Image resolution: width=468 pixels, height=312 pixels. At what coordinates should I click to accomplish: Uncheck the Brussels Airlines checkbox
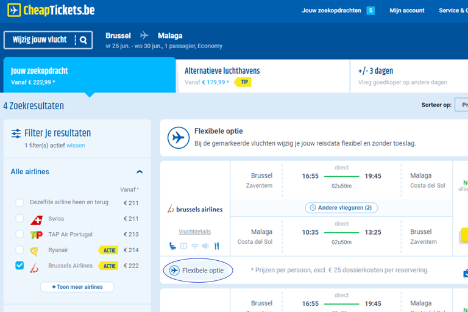click(x=19, y=265)
